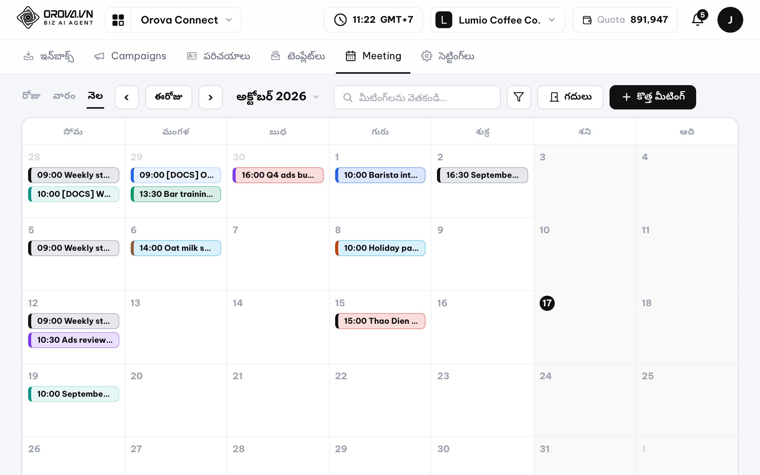Expand the Lumio Coffee Co. workspace dropdown
Screen dimensions: 760x475
498,20
